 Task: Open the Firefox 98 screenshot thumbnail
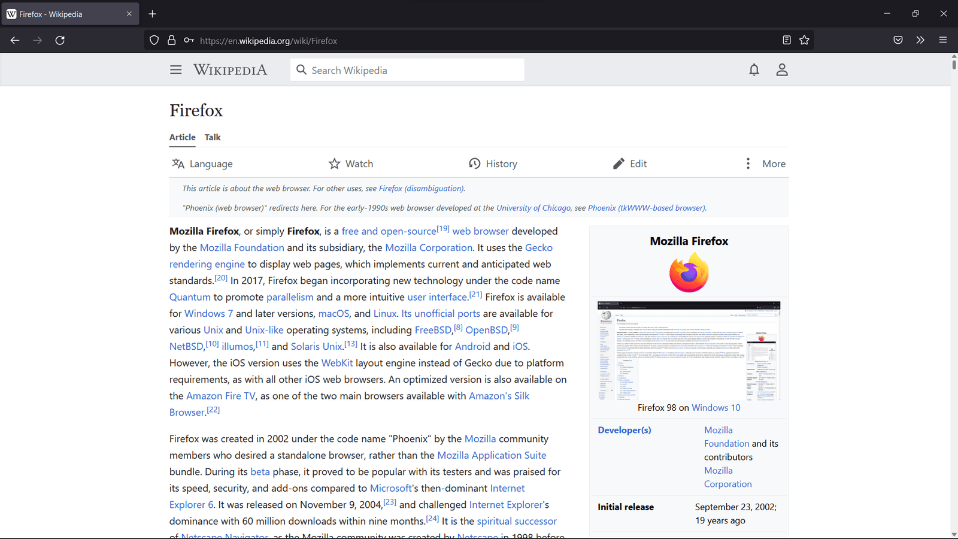689,351
